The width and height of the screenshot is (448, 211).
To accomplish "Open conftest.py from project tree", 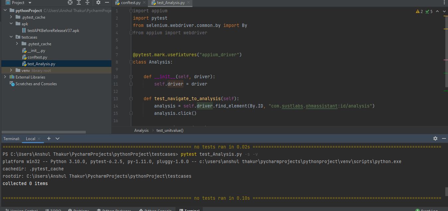I will point(37,57).
